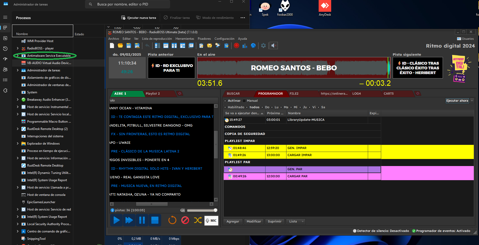Click playlist info icon beside pistas: 36

pyautogui.click(x=112, y=210)
